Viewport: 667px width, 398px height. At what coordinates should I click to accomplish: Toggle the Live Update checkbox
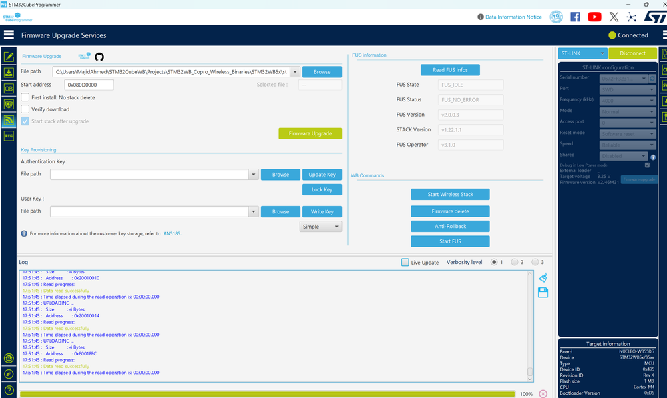(405, 262)
